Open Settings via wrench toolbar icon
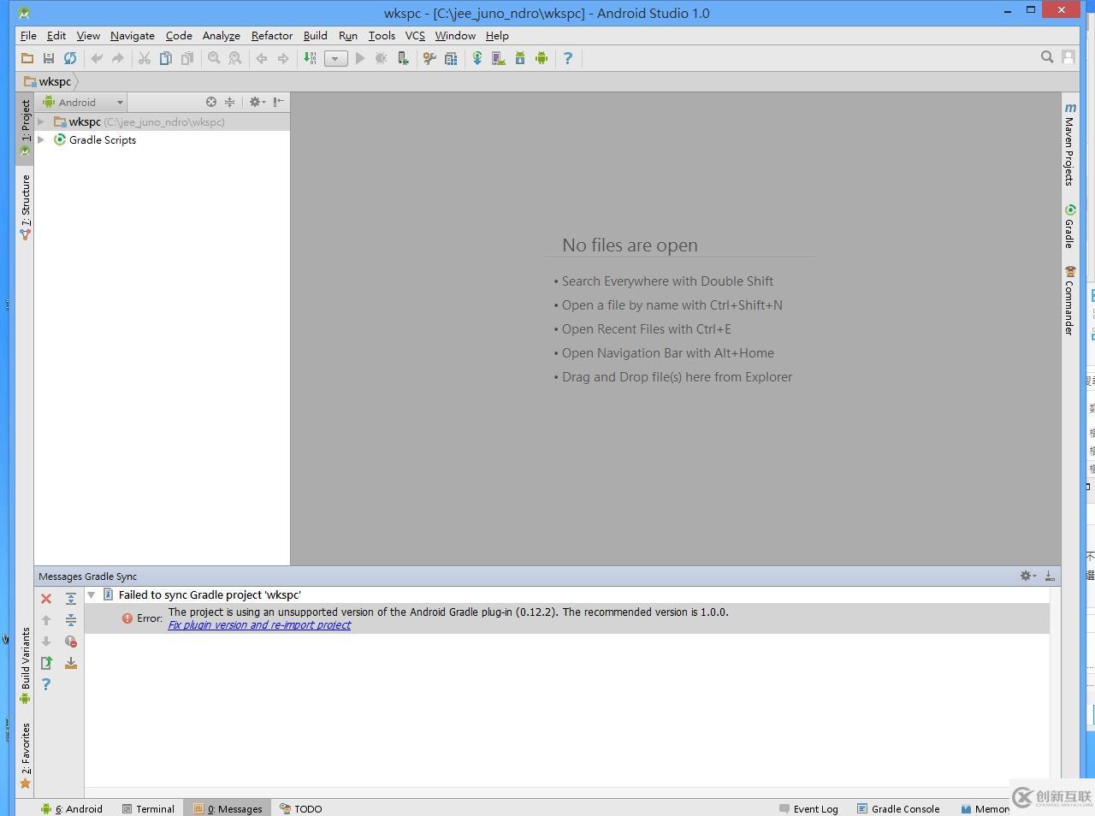Image resolution: width=1095 pixels, height=816 pixels. pyautogui.click(x=429, y=58)
